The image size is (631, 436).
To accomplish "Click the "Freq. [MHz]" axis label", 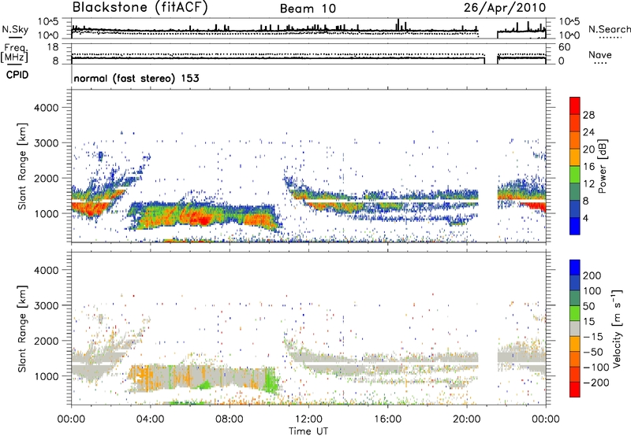I will (x=14, y=54).
